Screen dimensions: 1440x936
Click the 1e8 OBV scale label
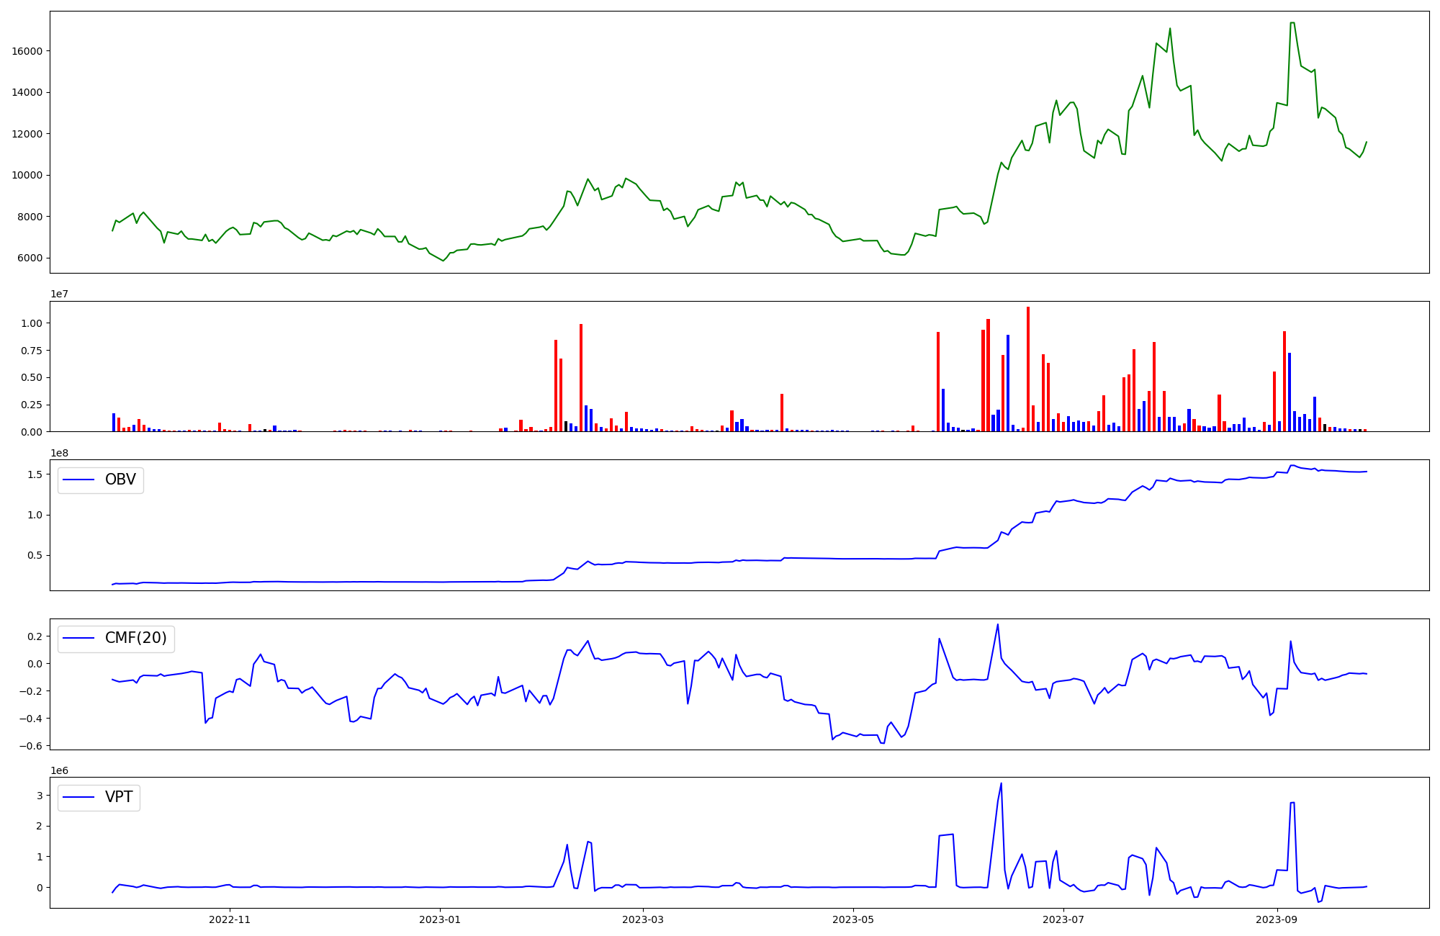tap(60, 453)
